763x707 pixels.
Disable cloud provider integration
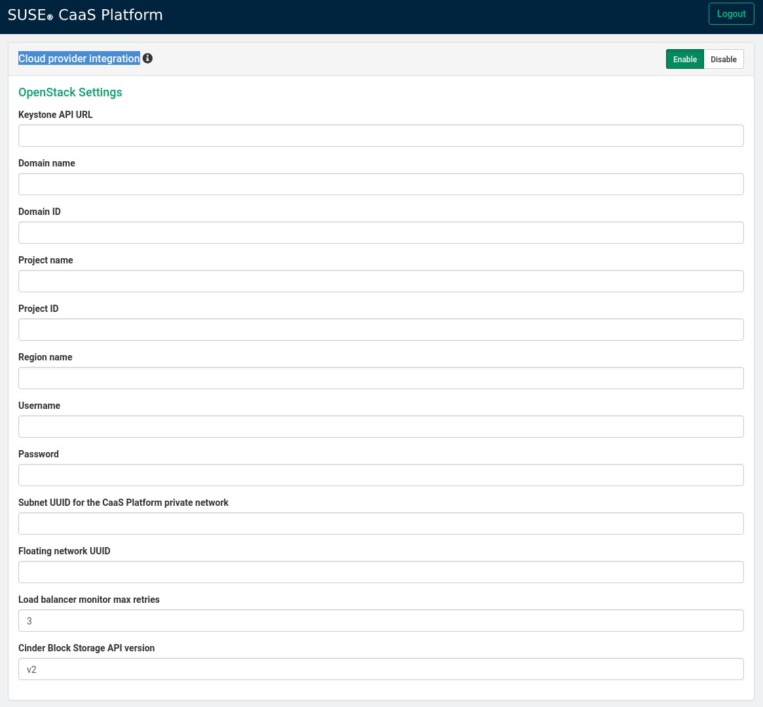click(x=723, y=59)
